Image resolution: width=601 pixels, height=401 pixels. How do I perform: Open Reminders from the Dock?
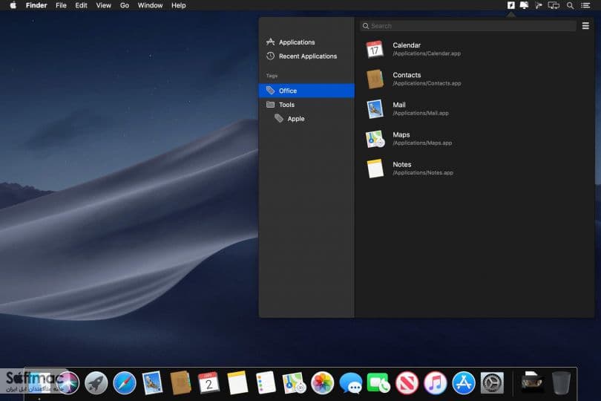tap(266, 382)
